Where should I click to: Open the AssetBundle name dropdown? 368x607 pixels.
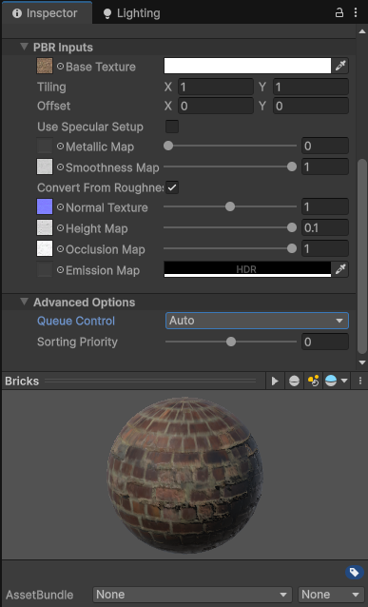click(x=192, y=595)
